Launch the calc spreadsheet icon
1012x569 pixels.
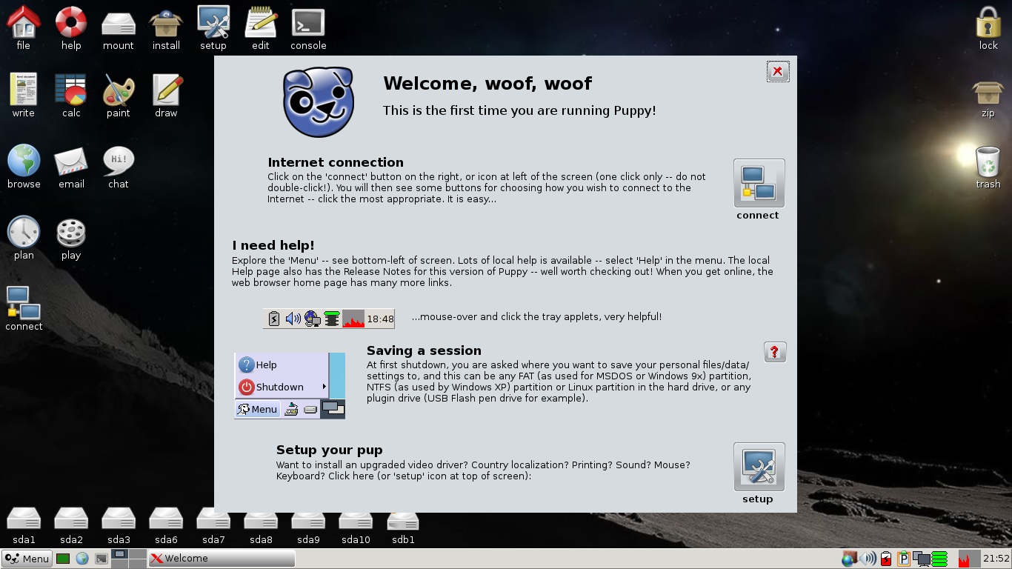[71, 90]
